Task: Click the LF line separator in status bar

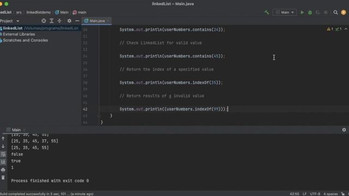Action: coord(304,194)
